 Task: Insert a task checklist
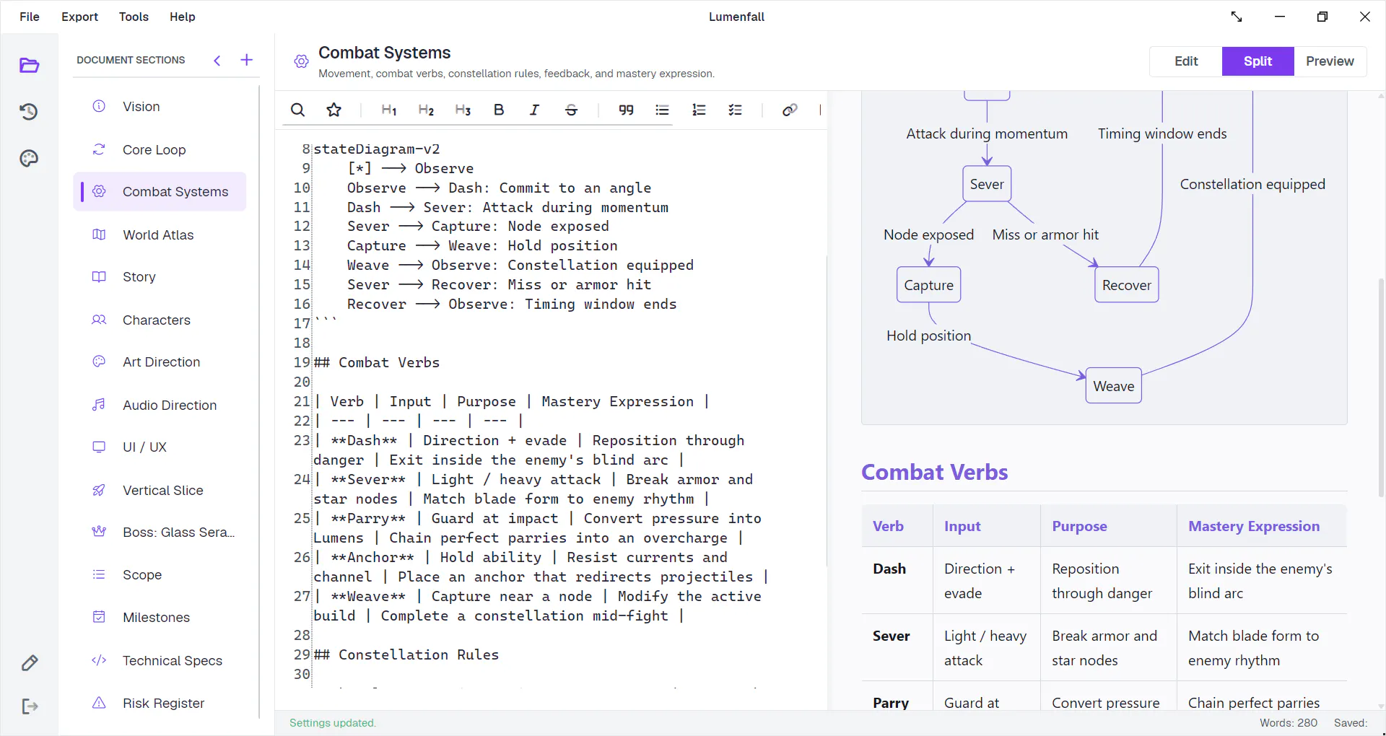point(735,110)
